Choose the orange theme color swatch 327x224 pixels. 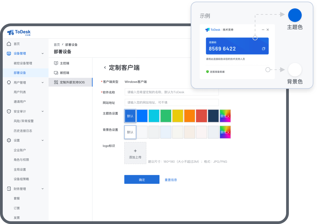point(189,116)
